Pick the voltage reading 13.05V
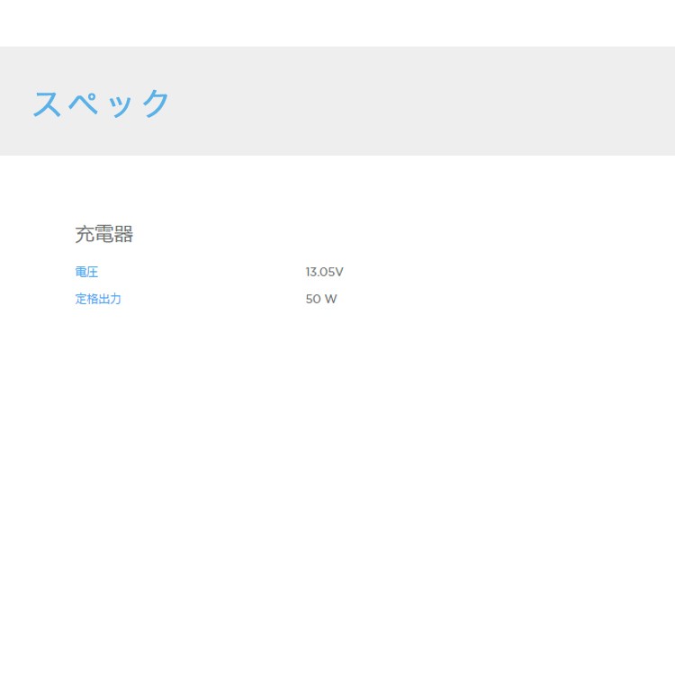The width and height of the screenshot is (675, 675). coord(324,272)
